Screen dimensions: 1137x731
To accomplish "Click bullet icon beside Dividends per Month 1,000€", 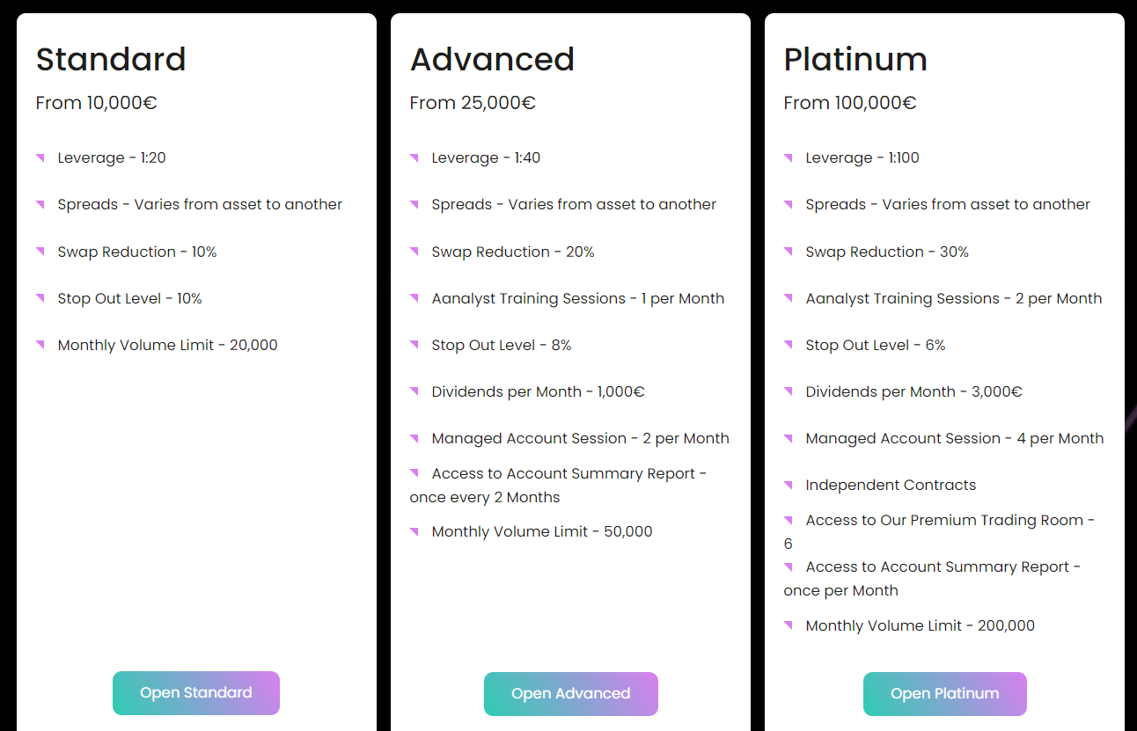I will pos(414,391).
